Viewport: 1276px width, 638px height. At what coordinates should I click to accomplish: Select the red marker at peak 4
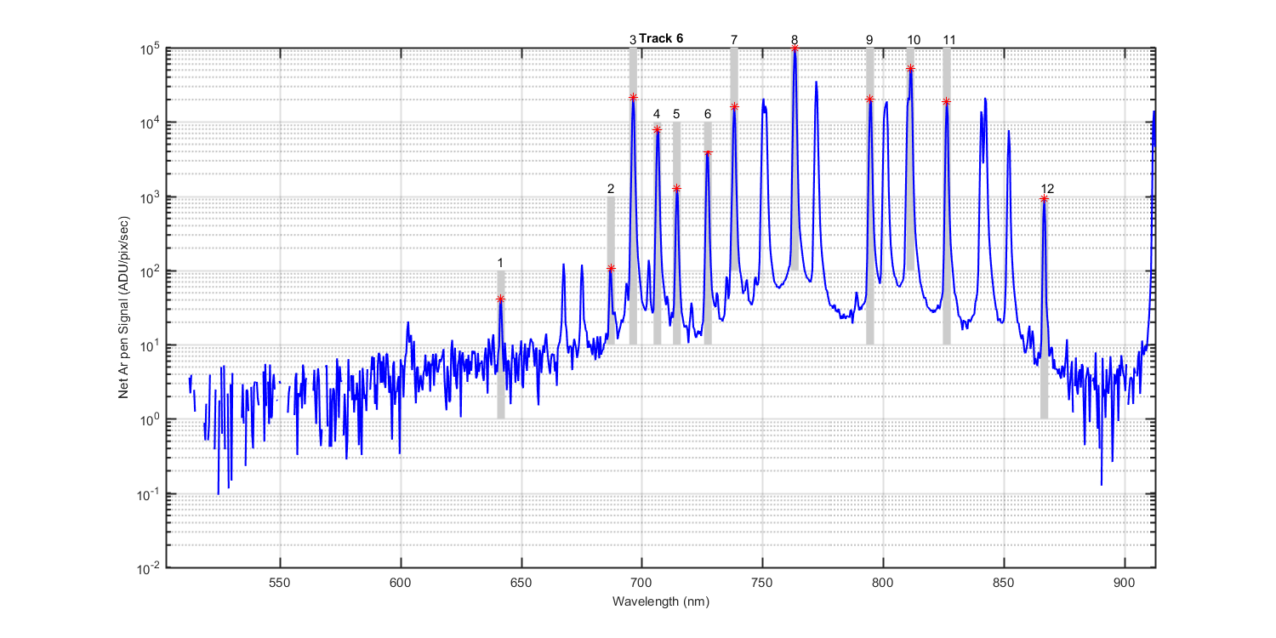pyautogui.click(x=657, y=130)
